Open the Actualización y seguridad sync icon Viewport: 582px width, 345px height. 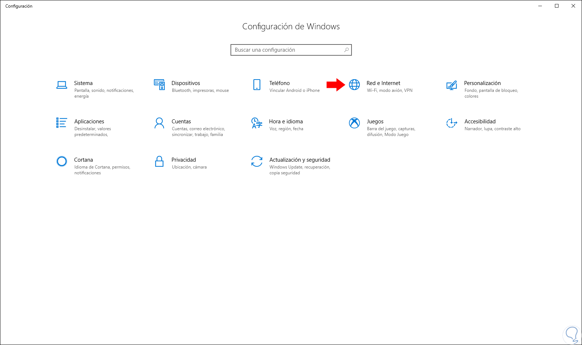point(257,161)
